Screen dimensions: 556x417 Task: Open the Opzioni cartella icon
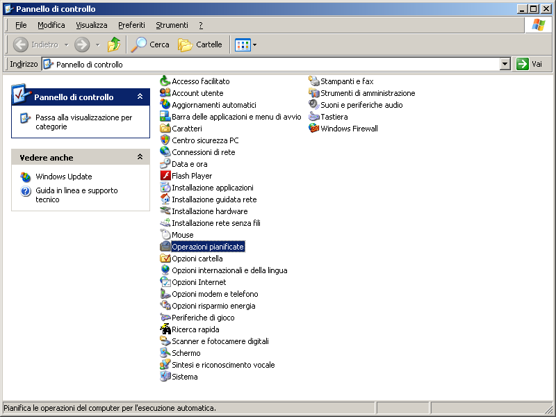coord(165,259)
